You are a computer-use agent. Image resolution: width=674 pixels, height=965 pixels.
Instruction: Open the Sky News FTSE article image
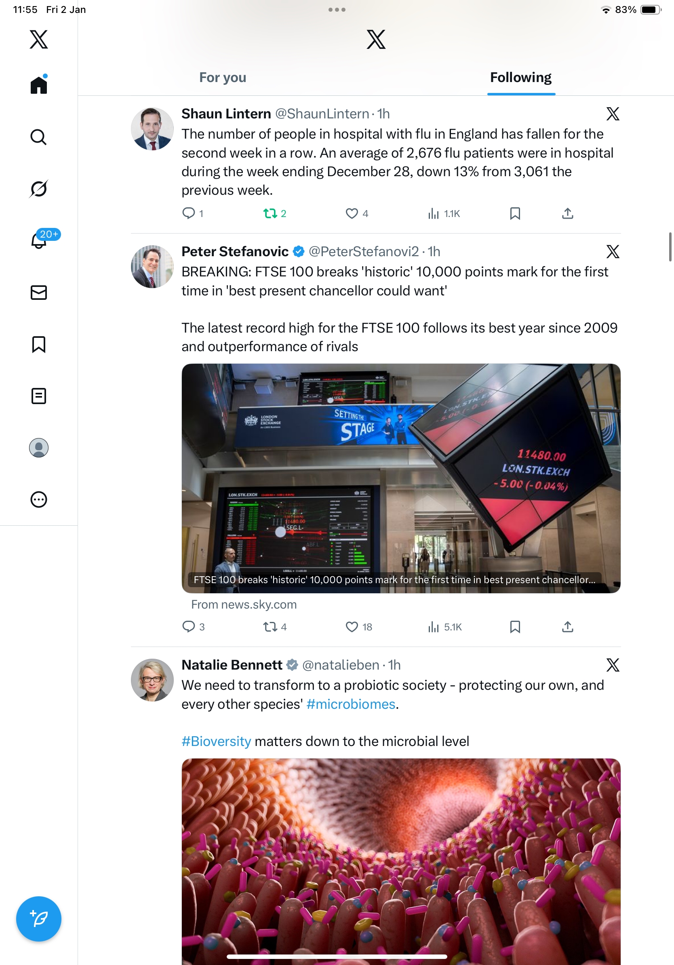pos(401,478)
